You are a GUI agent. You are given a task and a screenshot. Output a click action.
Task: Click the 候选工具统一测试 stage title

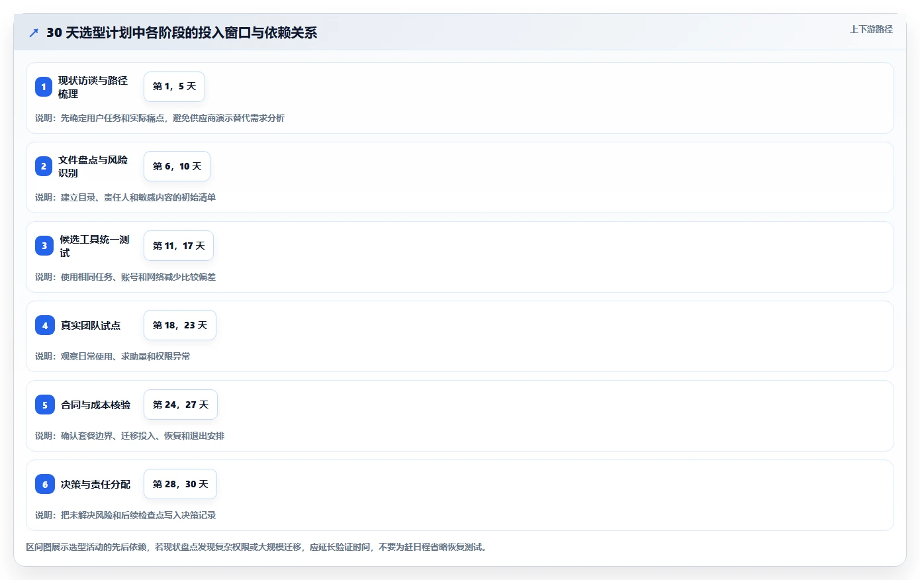[95, 246]
